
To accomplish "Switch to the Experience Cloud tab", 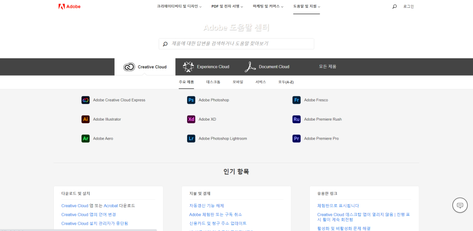I will point(206,67).
